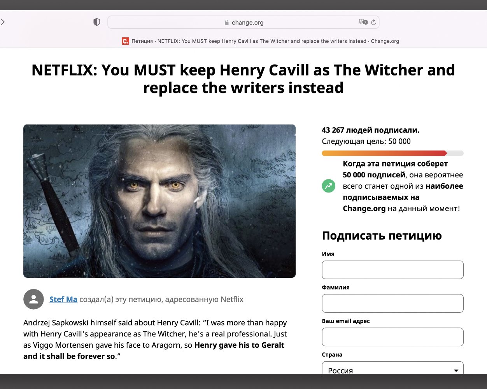Open the Stef Ma profile link

tap(63, 299)
